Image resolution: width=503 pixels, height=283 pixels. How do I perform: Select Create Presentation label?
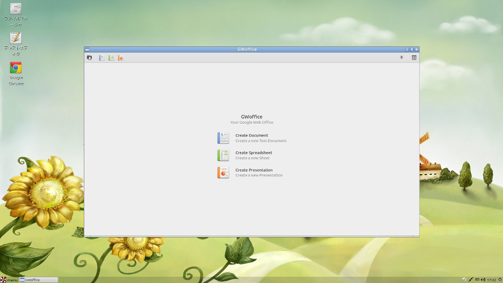point(254,170)
